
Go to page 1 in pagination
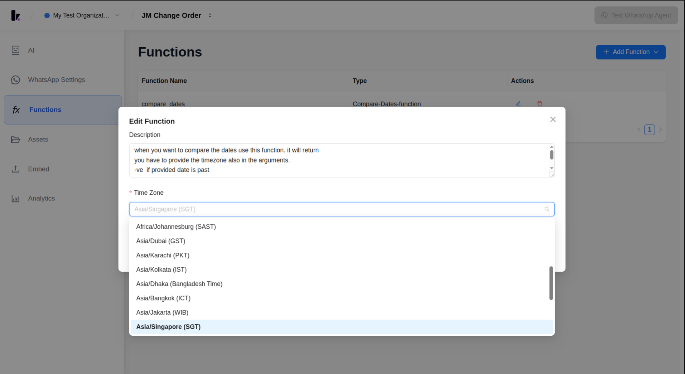click(x=649, y=130)
